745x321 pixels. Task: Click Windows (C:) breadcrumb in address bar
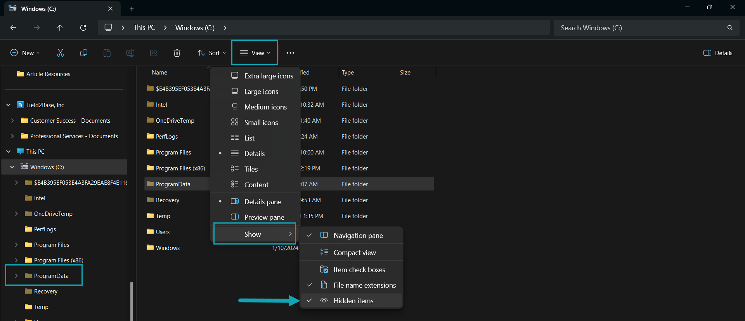click(195, 28)
